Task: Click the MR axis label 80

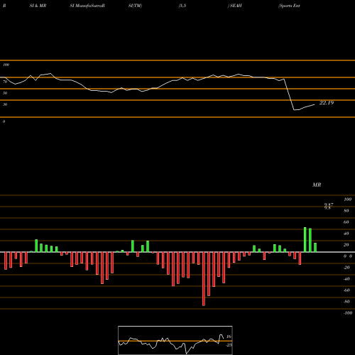Action: tap(346, 211)
